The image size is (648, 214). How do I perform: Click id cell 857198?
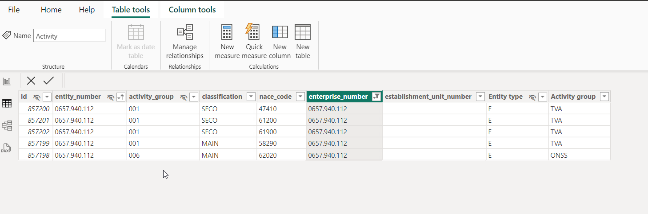coord(36,155)
